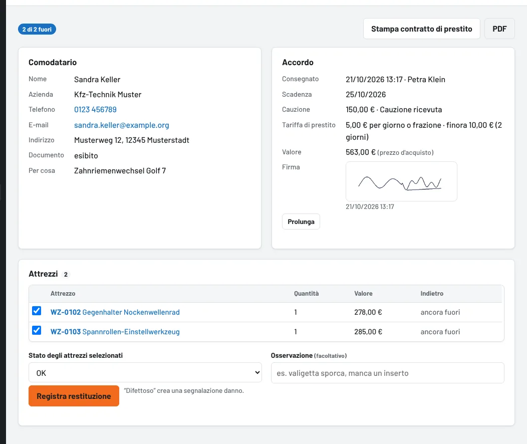Open tool WZ-0103 Spannrollen-Einstellwerkzeug
The image size is (527, 444).
[x=115, y=332]
